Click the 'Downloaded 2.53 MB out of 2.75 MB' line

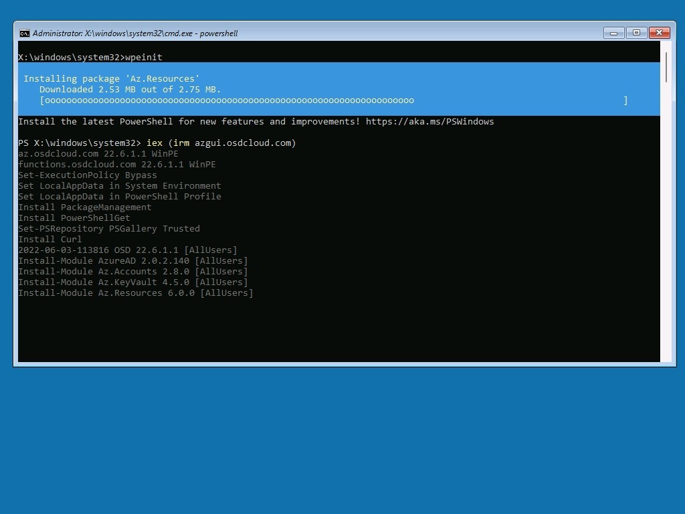pos(130,89)
